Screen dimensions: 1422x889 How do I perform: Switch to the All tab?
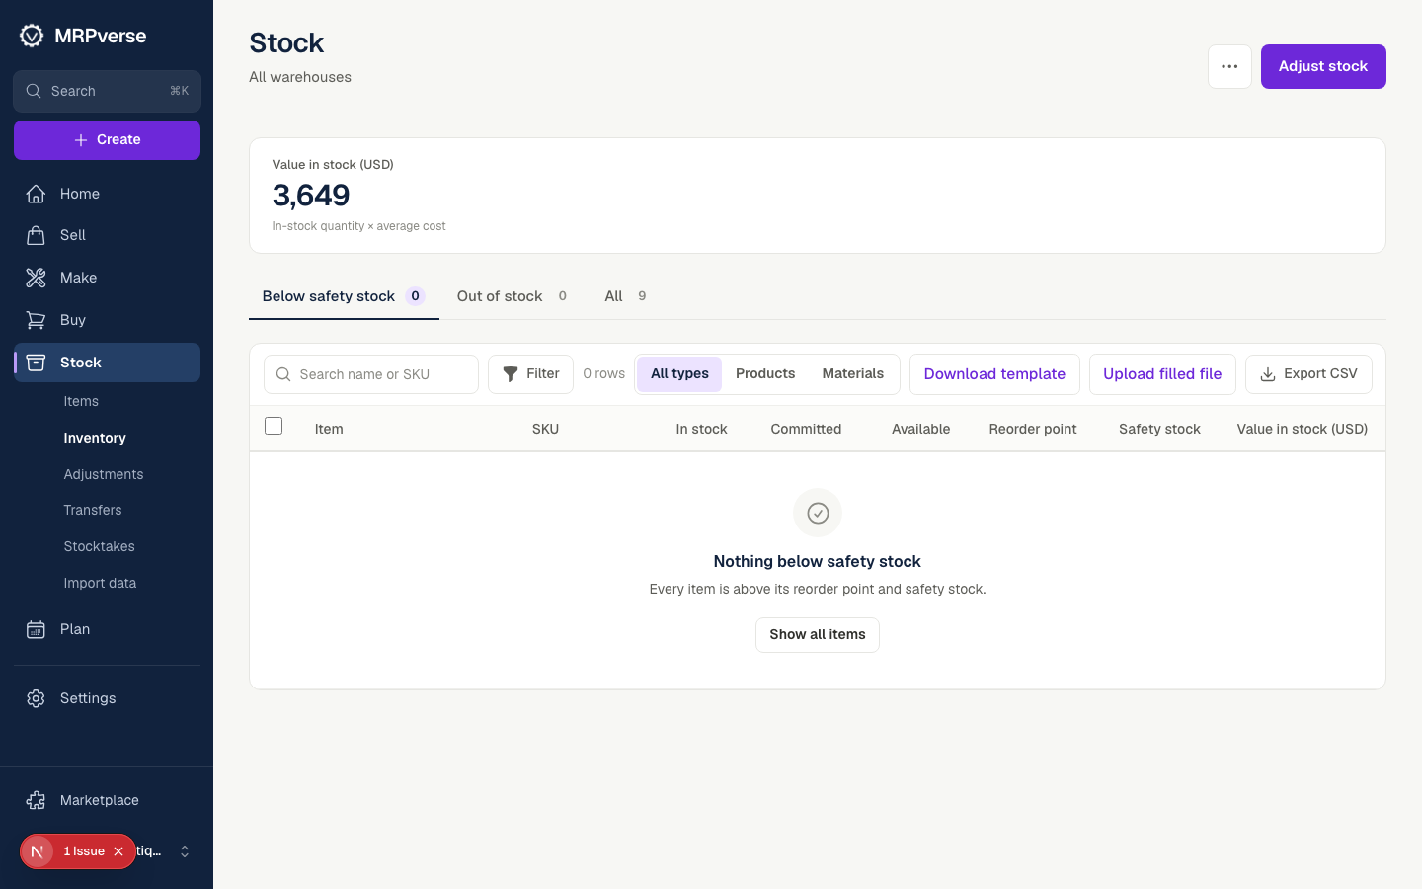point(625,296)
